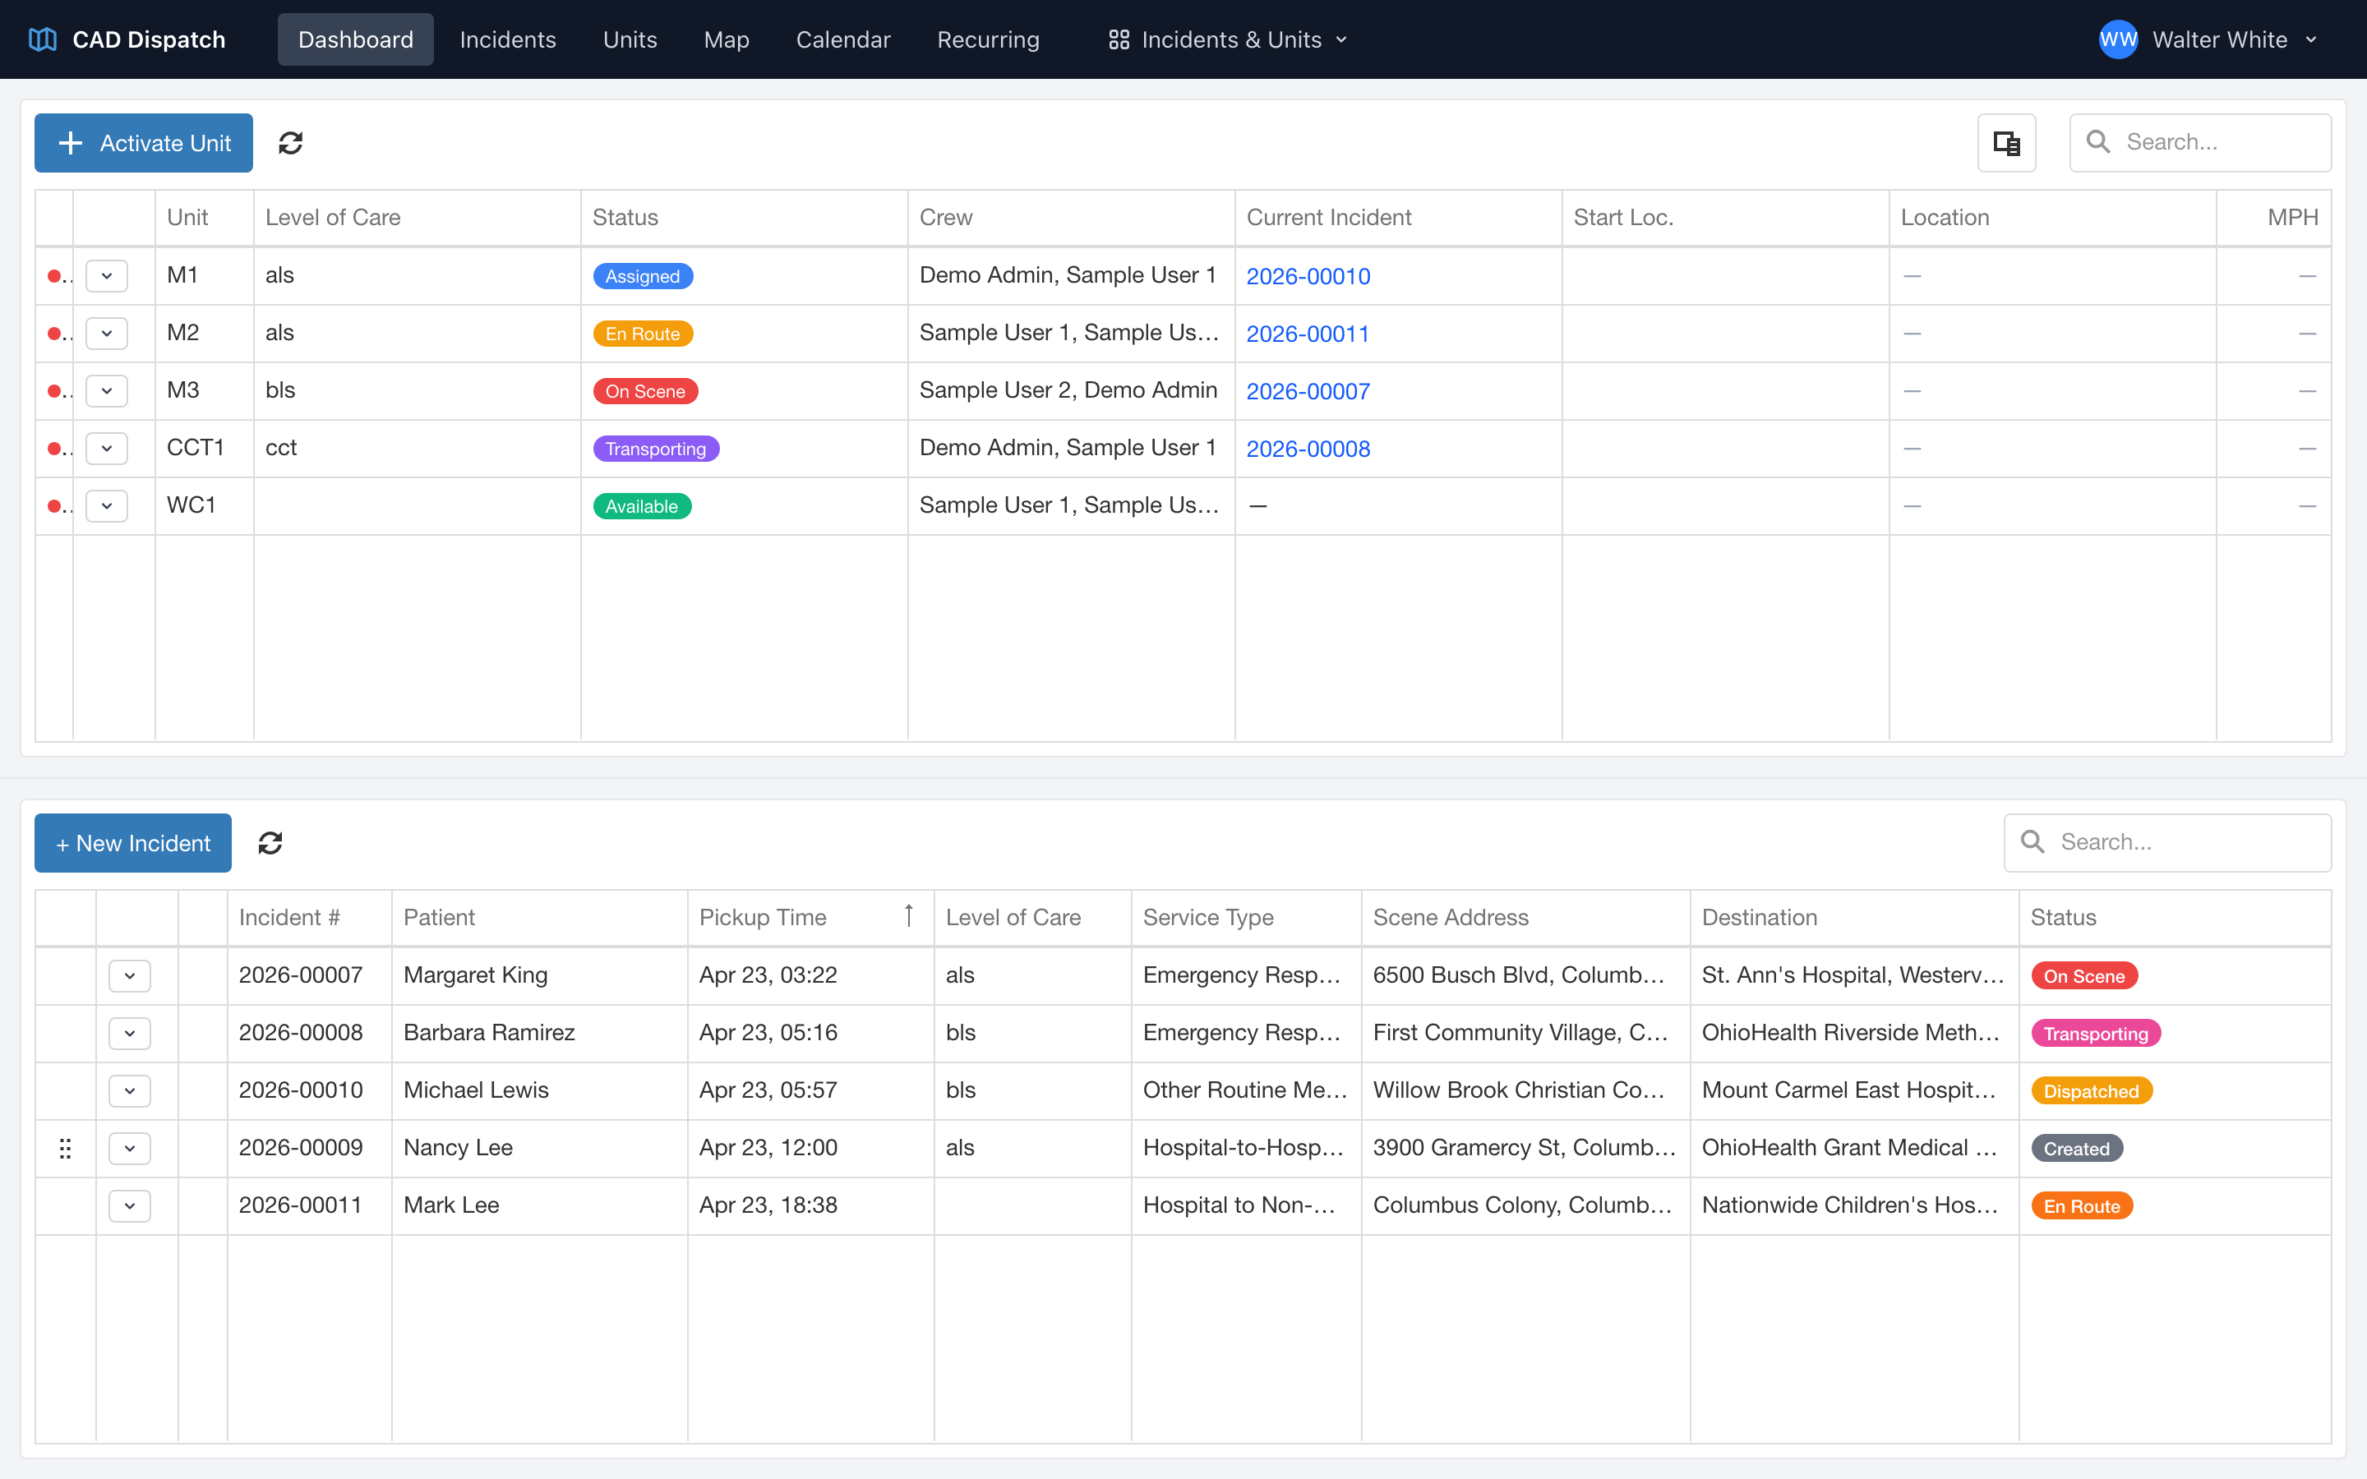Go to the Dashboard tab
Image resolution: width=2367 pixels, height=1479 pixels.
pos(355,39)
